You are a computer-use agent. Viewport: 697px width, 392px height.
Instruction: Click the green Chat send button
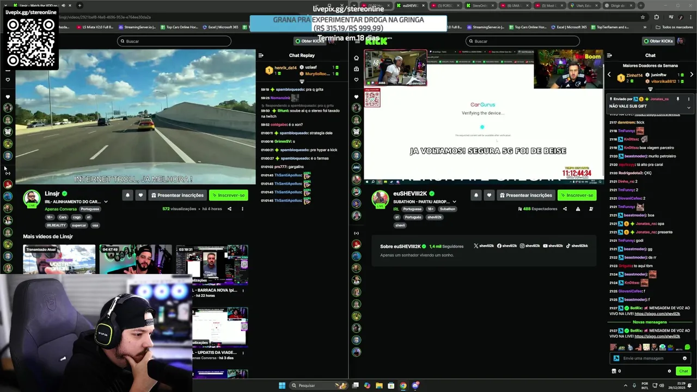point(683,371)
